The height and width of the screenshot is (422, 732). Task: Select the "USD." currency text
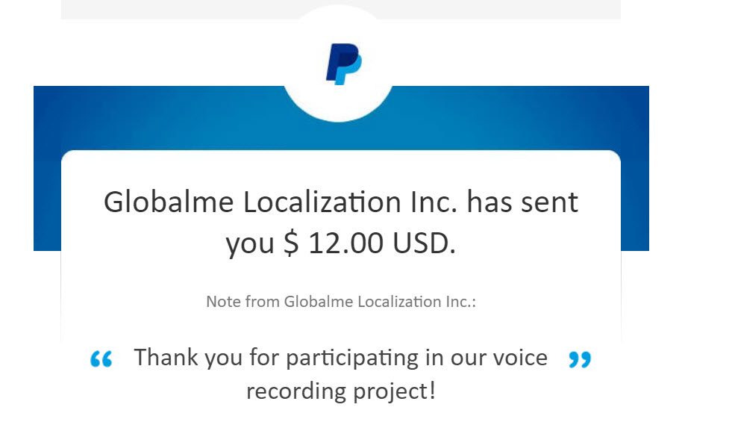pos(424,243)
